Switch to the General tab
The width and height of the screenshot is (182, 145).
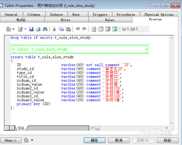click(11, 15)
